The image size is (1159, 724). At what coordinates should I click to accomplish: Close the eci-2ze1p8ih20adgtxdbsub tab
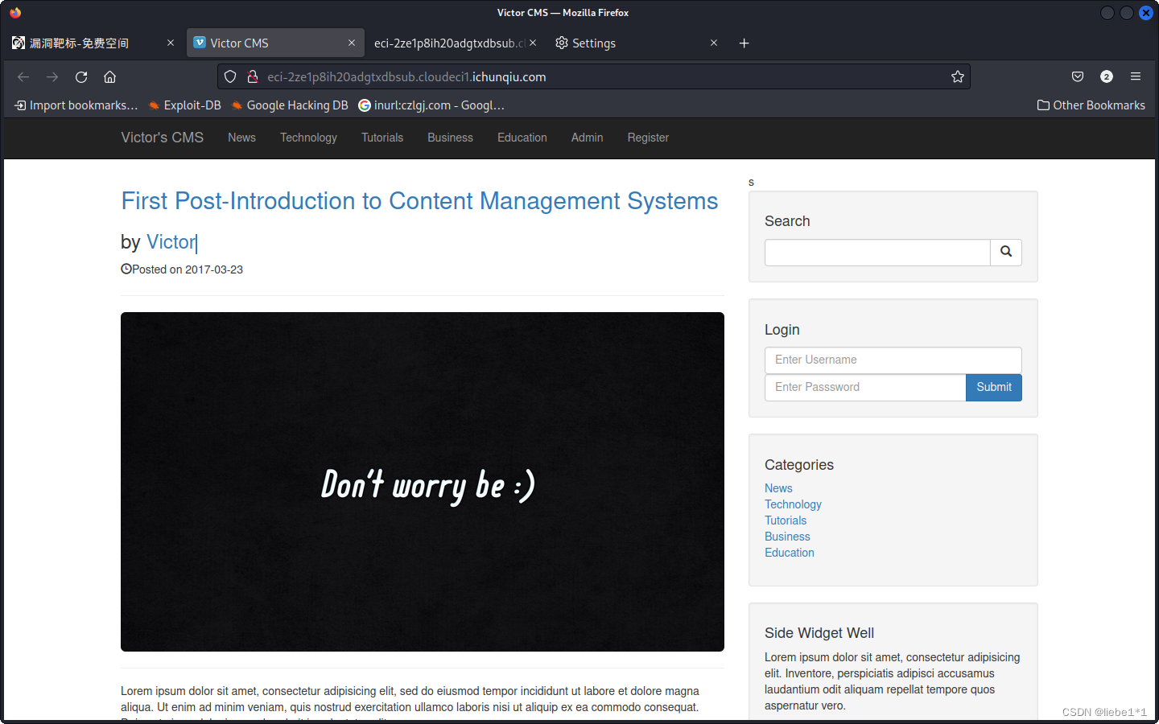(x=533, y=43)
